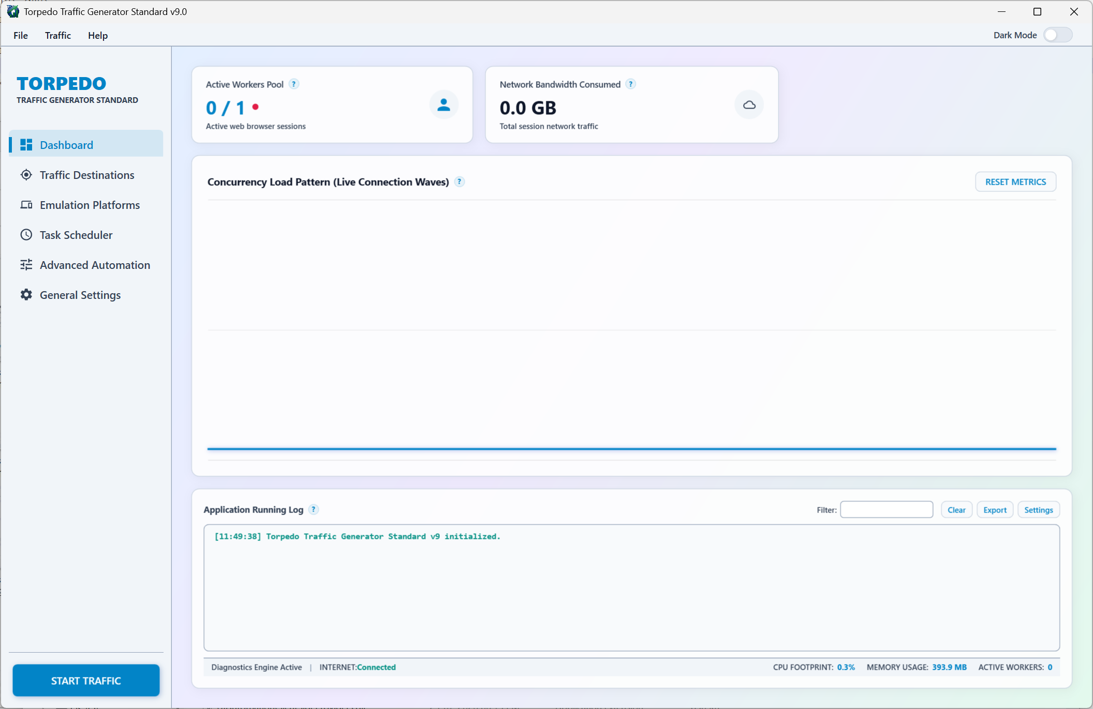Click the INTERNET: Connected status
The height and width of the screenshot is (709, 1093).
(x=358, y=667)
